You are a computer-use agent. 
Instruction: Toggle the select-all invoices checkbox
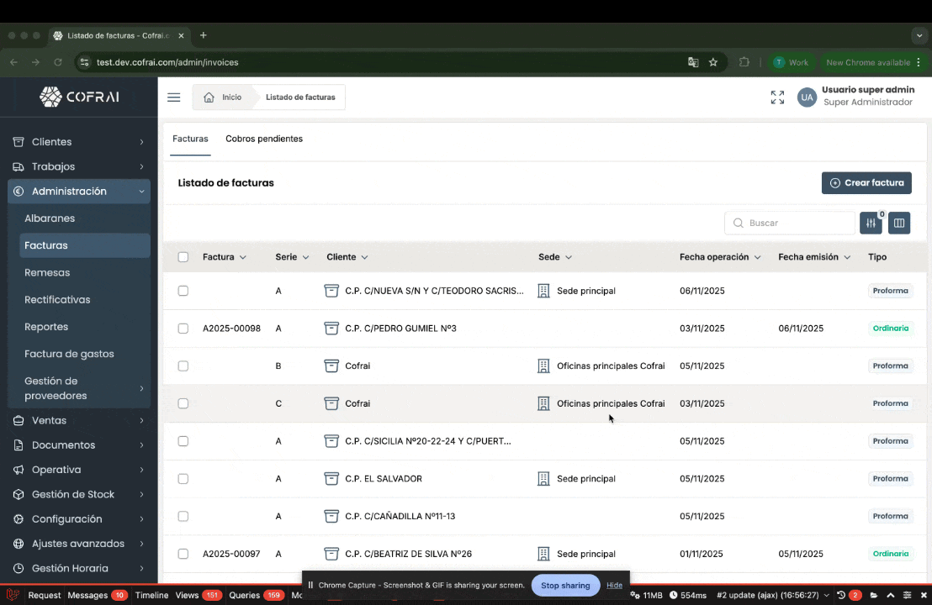pyautogui.click(x=183, y=257)
